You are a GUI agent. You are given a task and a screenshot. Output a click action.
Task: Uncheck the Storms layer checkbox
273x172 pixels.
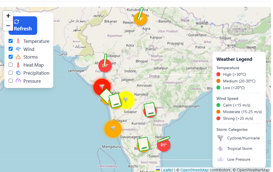[x=11, y=57]
